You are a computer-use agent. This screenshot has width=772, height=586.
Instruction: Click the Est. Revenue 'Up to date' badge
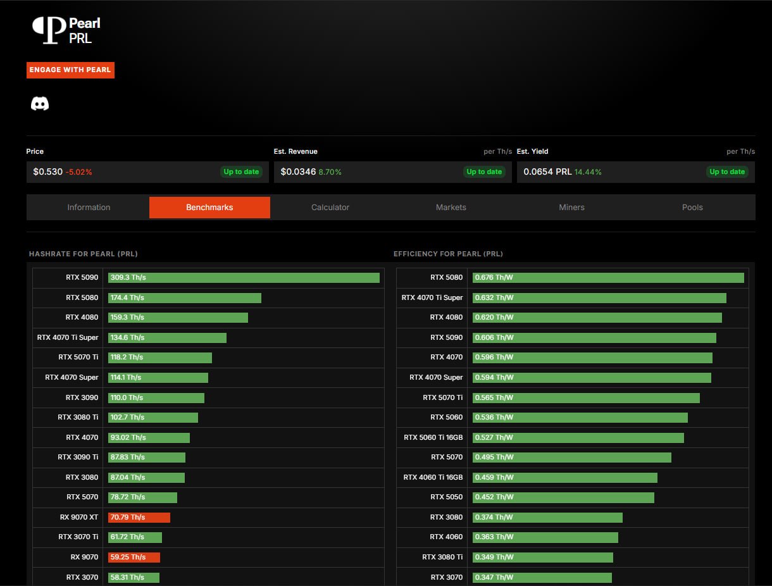tap(484, 171)
